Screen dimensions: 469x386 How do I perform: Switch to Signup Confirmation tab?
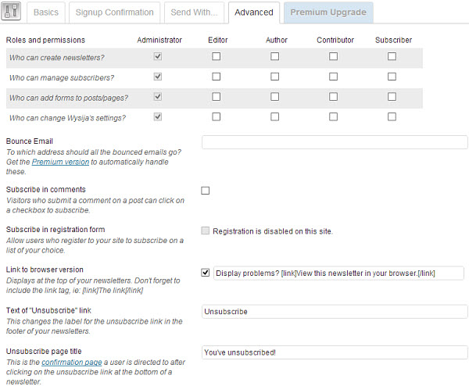click(114, 13)
